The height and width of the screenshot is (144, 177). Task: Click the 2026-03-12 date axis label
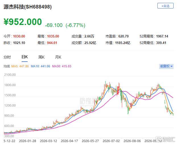(48, 141)
